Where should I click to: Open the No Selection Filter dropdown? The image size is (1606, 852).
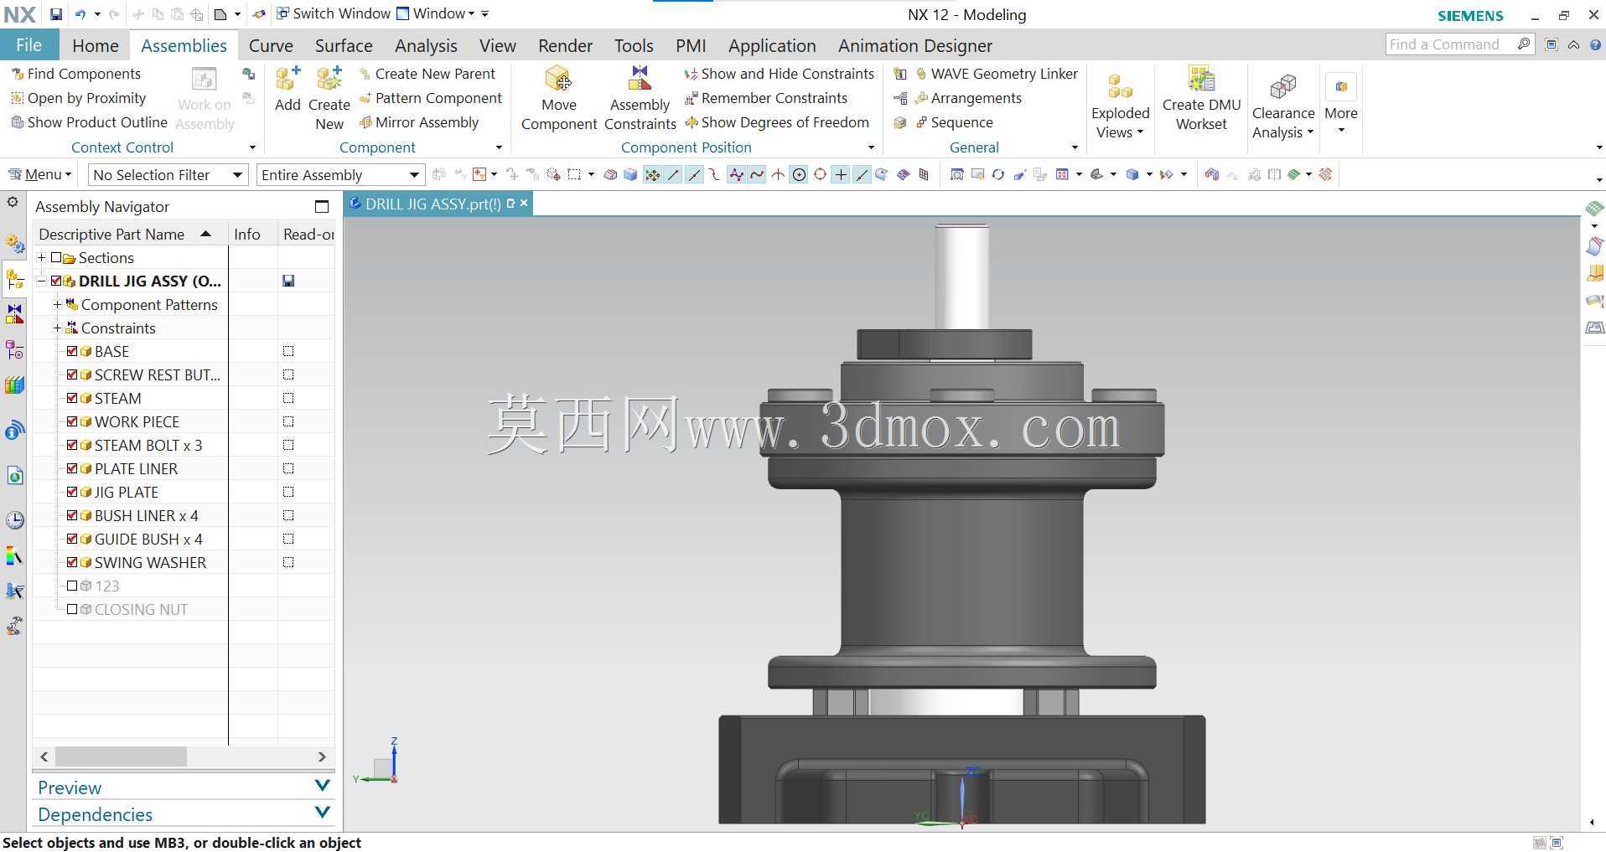coord(168,174)
